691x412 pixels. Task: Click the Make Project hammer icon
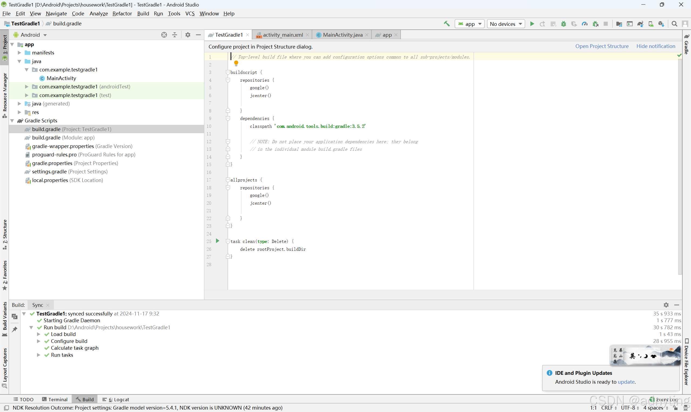[447, 24]
